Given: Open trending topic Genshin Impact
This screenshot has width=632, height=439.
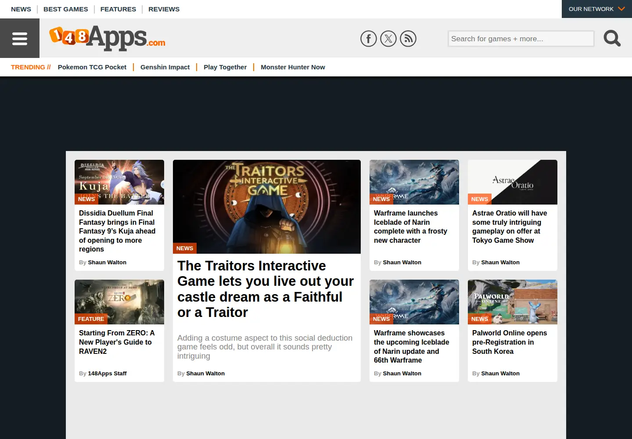Looking at the screenshot, I should click(x=165, y=67).
